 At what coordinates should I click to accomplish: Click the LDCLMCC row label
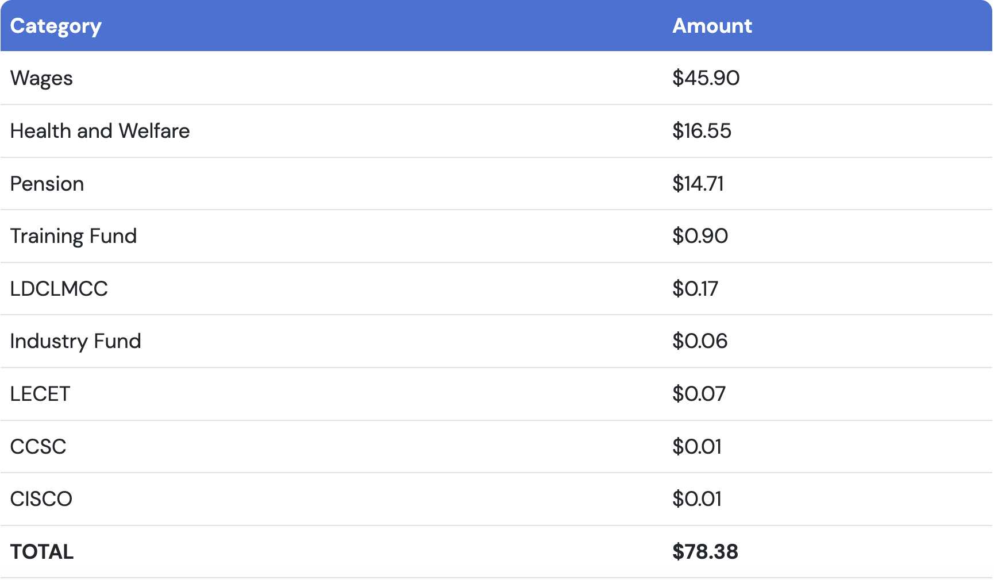[59, 289]
